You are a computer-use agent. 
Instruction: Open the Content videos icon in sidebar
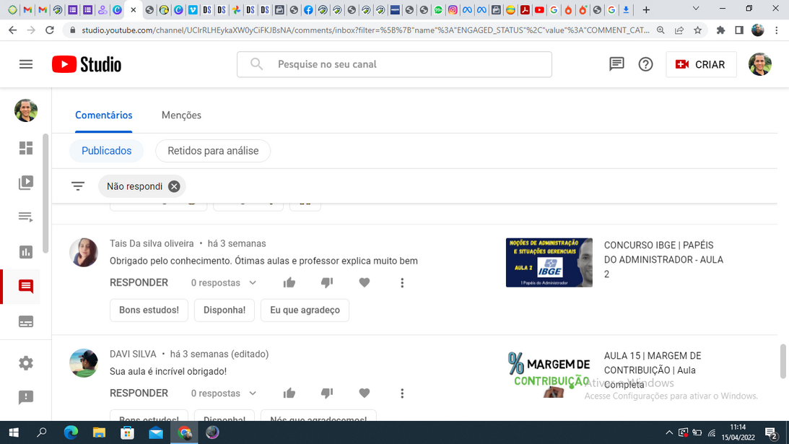point(26,183)
